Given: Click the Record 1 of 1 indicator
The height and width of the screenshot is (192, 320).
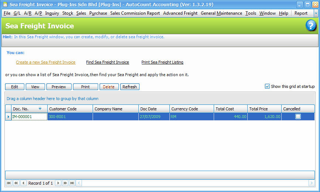Looking at the screenshot, I should pyautogui.click(x=41, y=183).
